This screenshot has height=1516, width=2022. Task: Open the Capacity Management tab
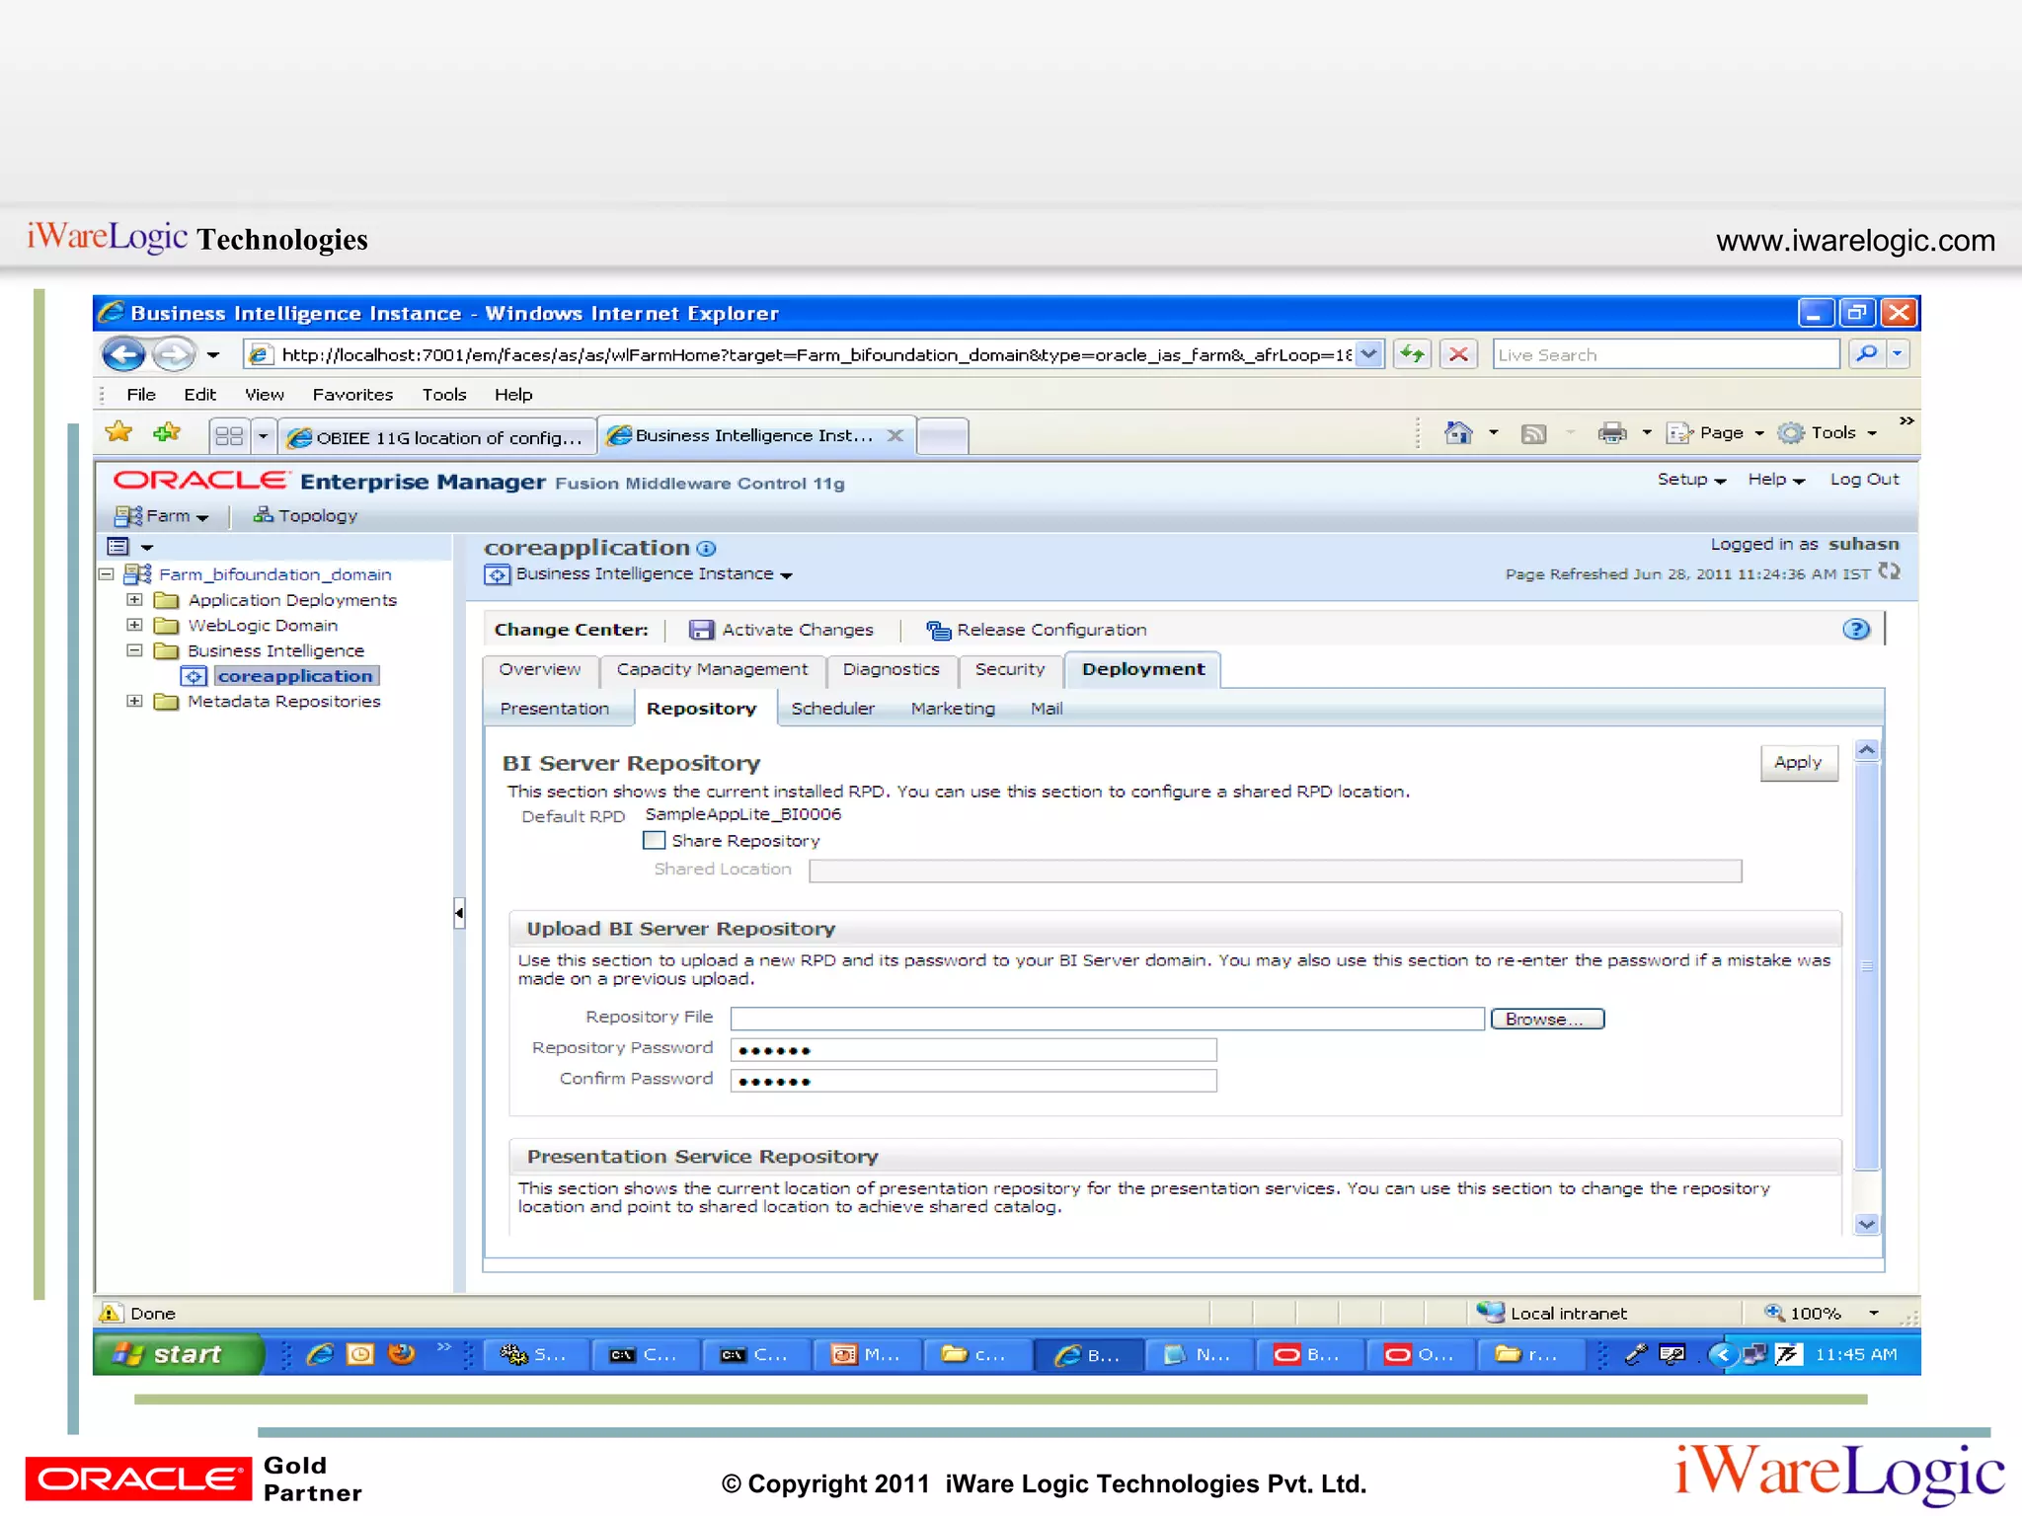click(x=712, y=669)
